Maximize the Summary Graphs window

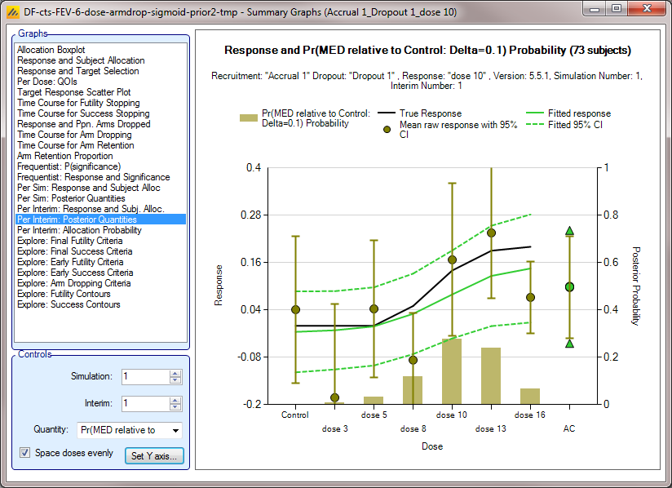pos(617,8)
